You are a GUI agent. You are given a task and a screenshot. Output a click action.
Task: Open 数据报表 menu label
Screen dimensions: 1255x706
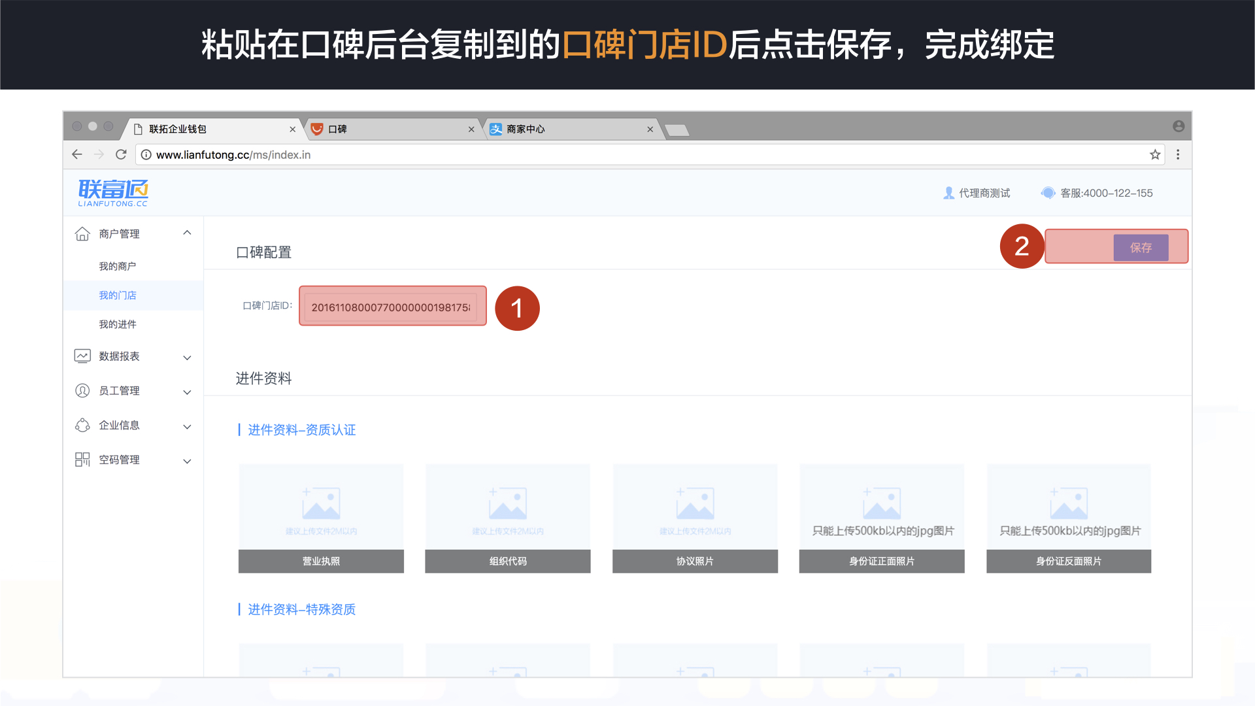(119, 356)
